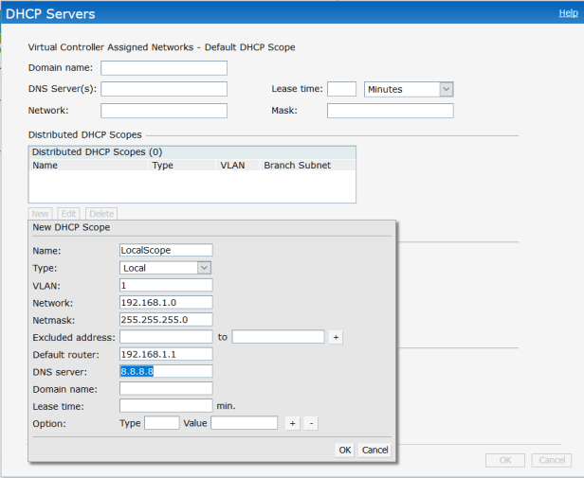Click the Option Value field

pos(245,423)
